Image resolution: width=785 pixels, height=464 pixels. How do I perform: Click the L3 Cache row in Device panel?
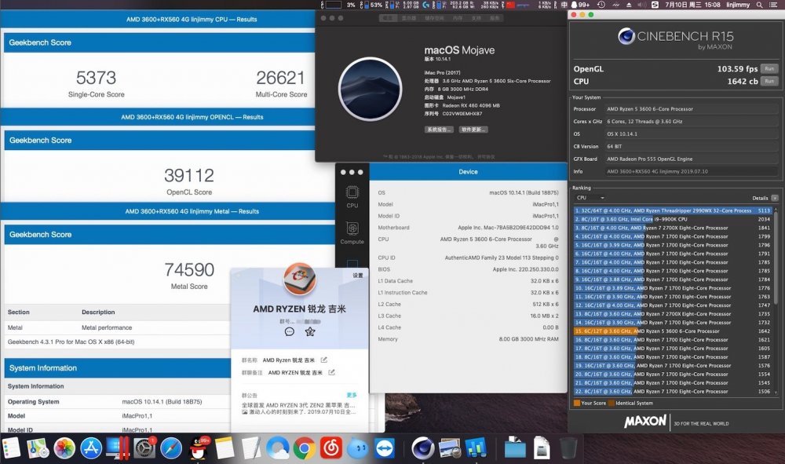(x=468, y=316)
